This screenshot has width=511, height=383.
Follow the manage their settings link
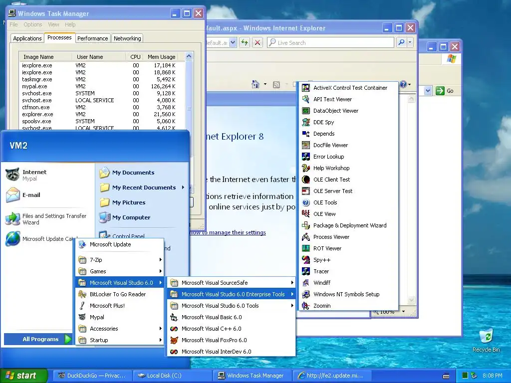(228, 232)
